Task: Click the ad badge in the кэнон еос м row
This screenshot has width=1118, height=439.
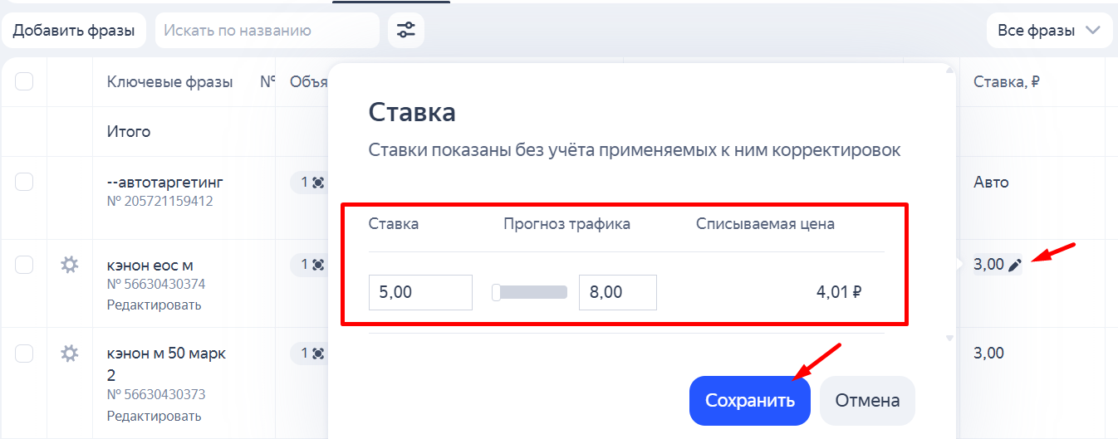Action: tap(311, 265)
